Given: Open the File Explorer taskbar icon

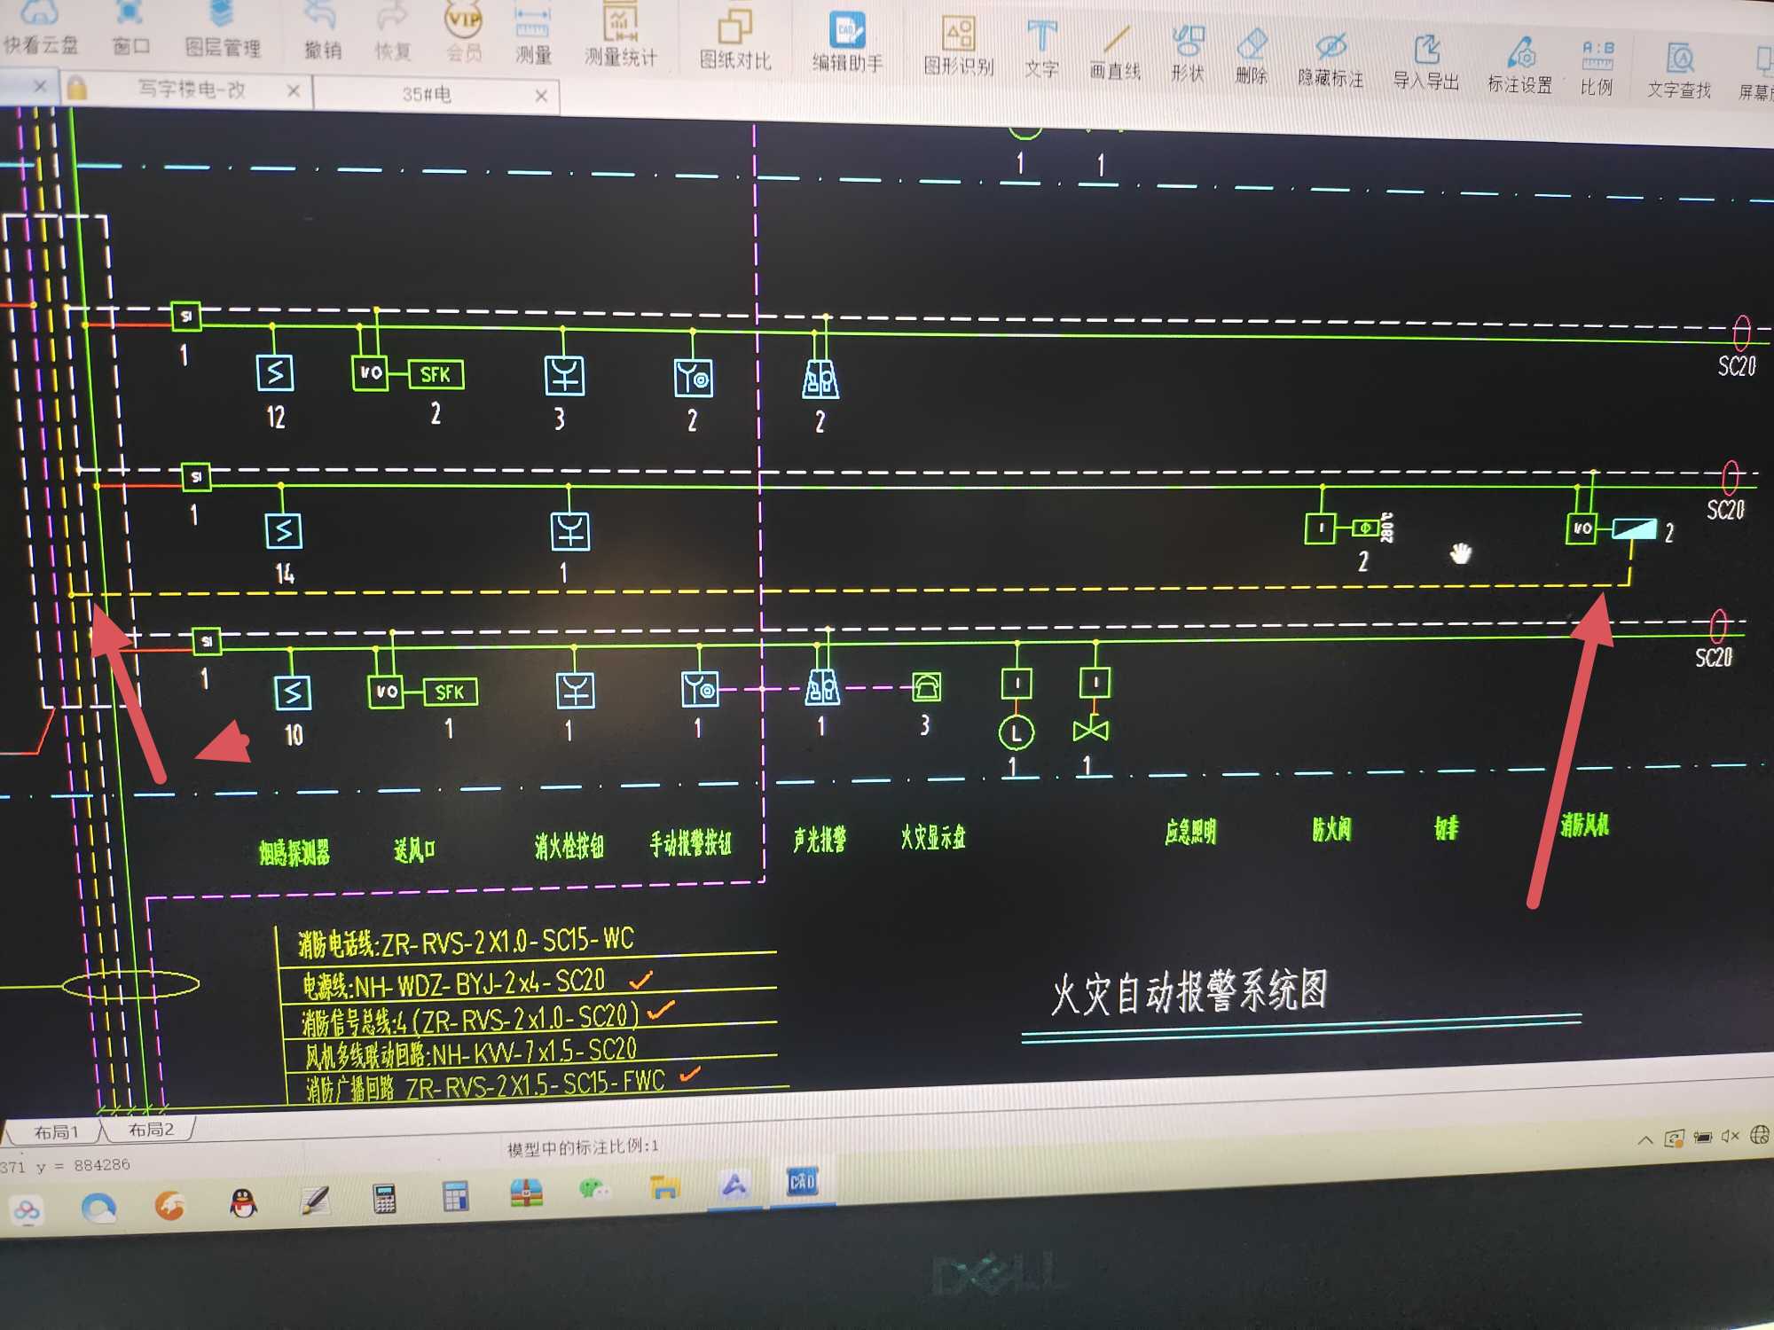Looking at the screenshot, I should (x=664, y=1186).
